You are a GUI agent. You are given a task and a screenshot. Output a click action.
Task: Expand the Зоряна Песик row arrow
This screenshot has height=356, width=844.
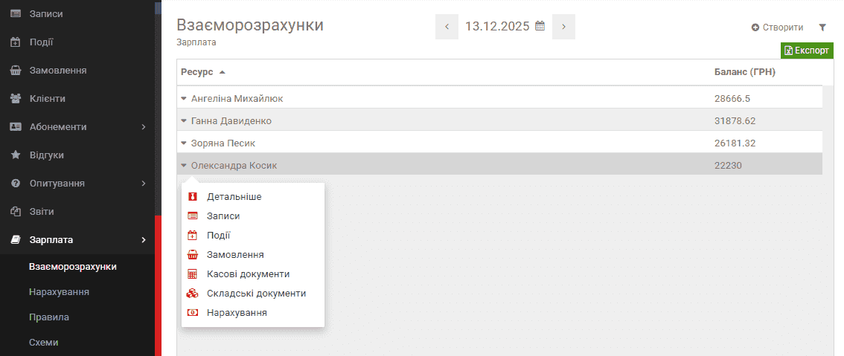point(184,143)
